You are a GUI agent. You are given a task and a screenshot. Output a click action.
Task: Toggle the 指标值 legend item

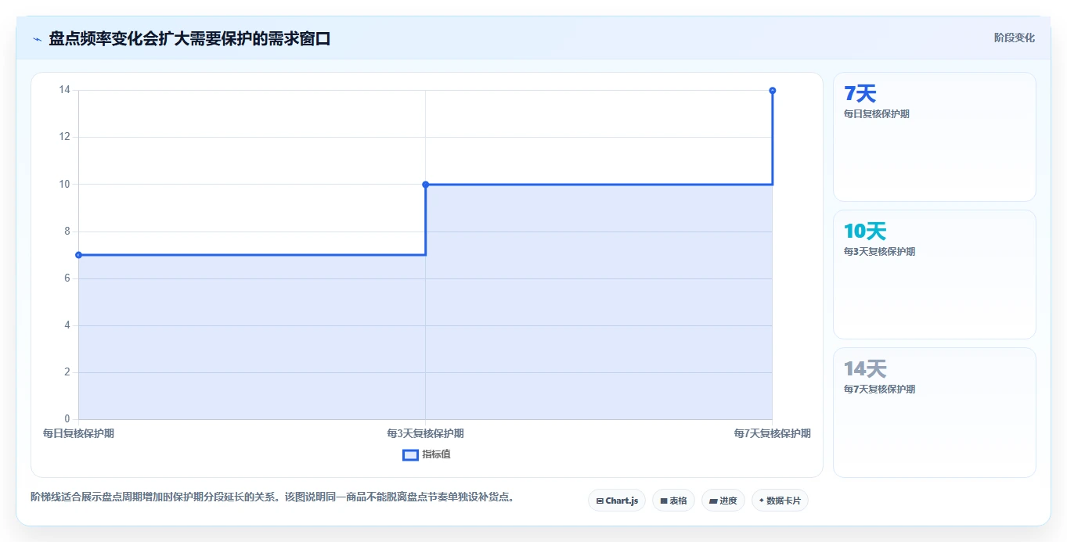[x=427, y=454]
